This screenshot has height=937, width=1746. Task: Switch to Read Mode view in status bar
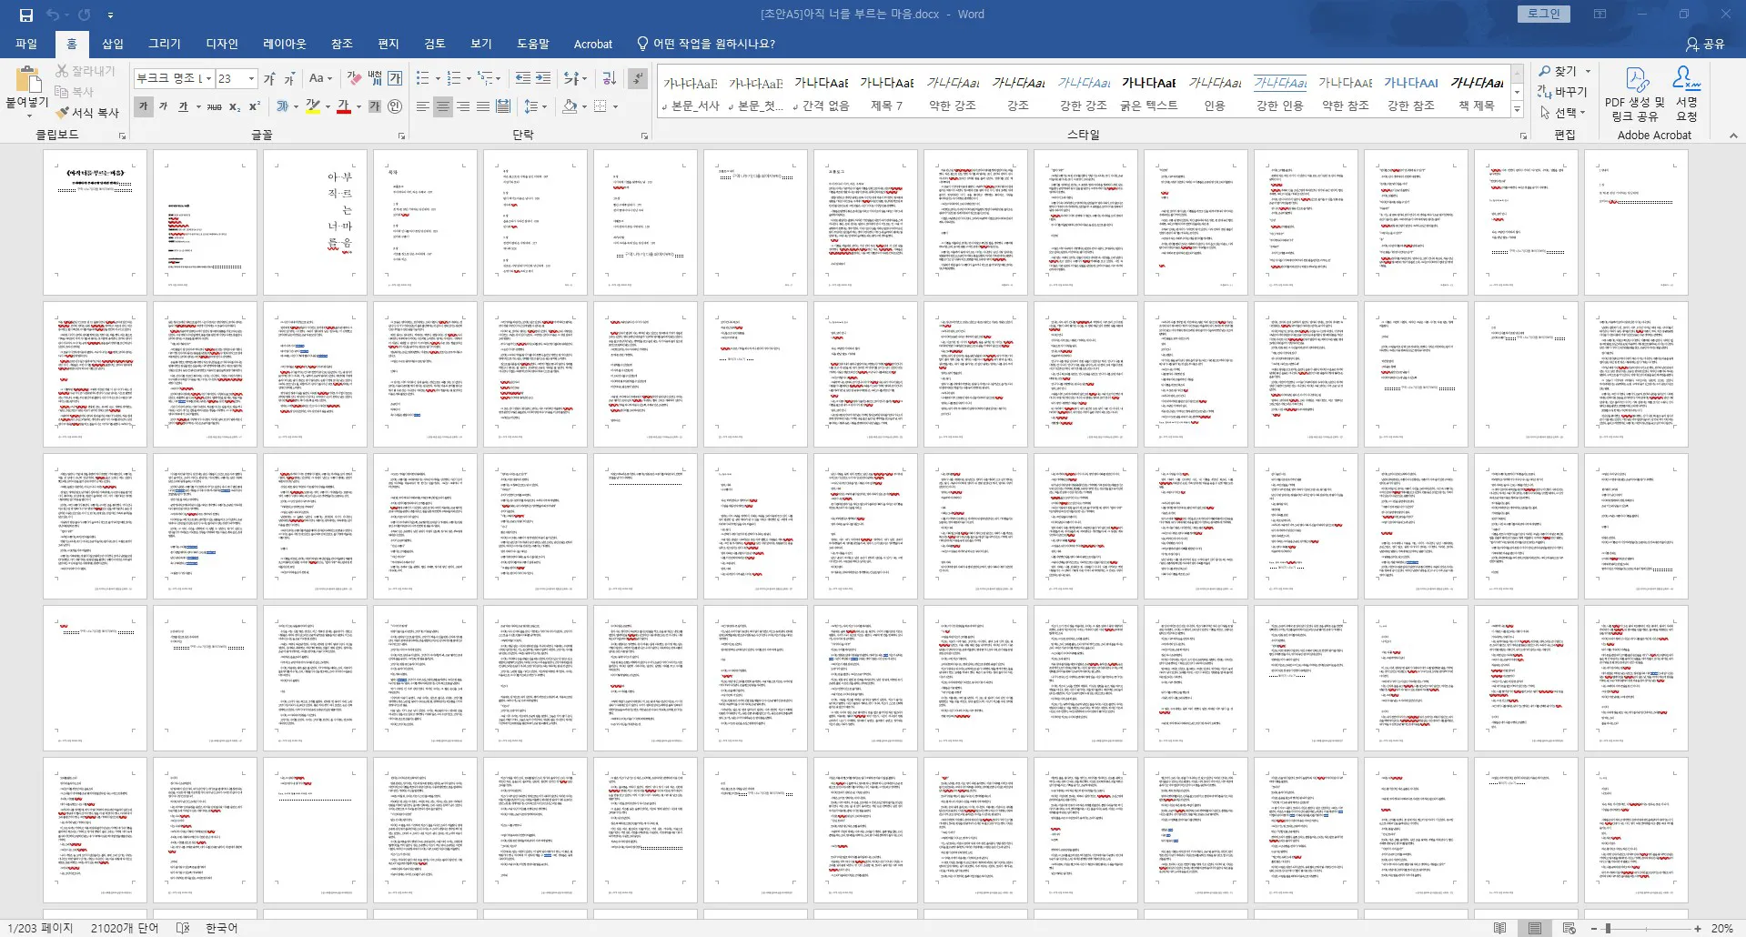(1500, 928)
